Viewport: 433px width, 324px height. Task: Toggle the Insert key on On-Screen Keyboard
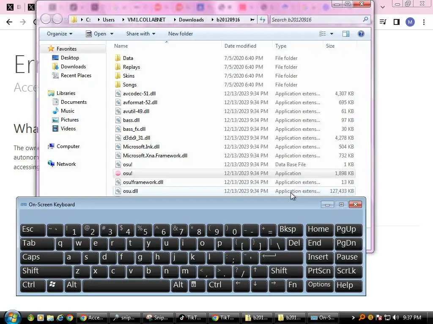pos(320,258)
